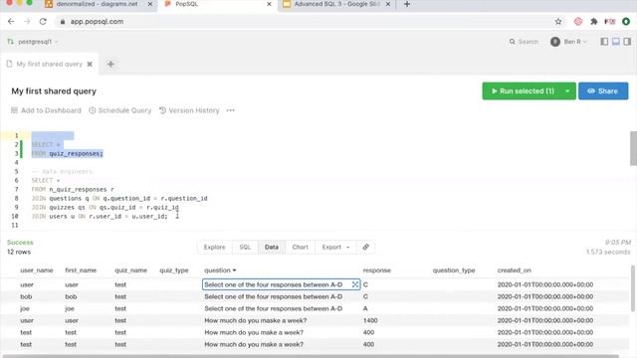The height and width of the screenshot is (358, 637).
Task: Switch to Explore results tab
Action: tap(215, 248)
